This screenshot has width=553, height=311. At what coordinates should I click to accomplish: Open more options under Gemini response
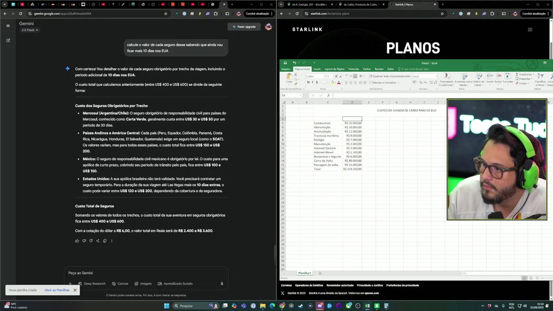[111, 241]
